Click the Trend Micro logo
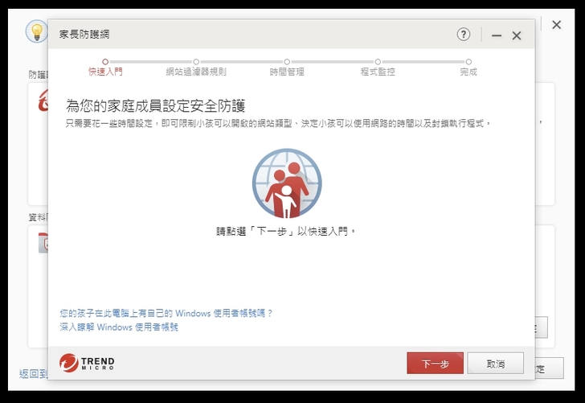Image resolution: width=585 pixels, height=403 pixels. (87, 363)
